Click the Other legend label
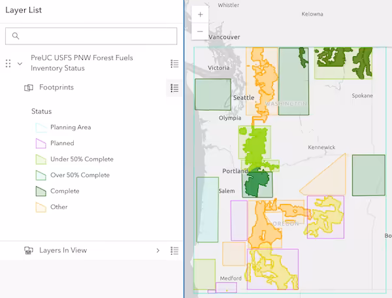The width and height of the screenshot is (392, 298). tap(59, 207)
